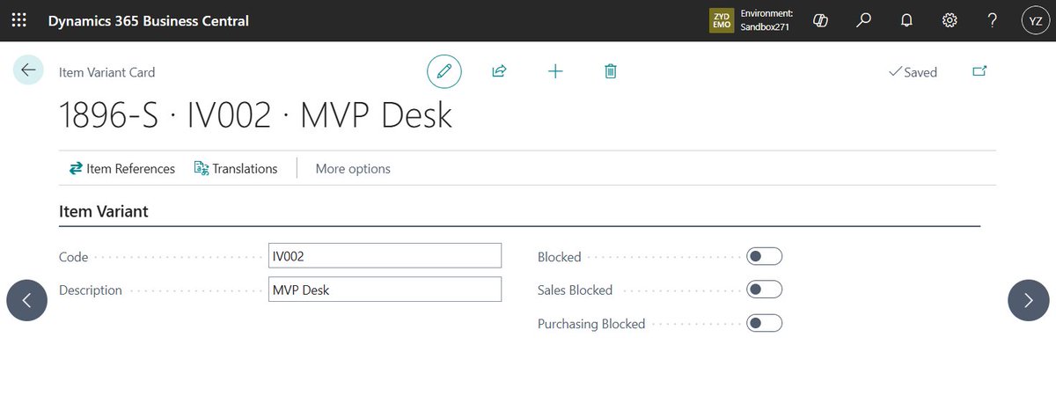This screenshot has height=411, width=1056.
Task: Delete the record with trash icon
Action: tap(610, 71)
